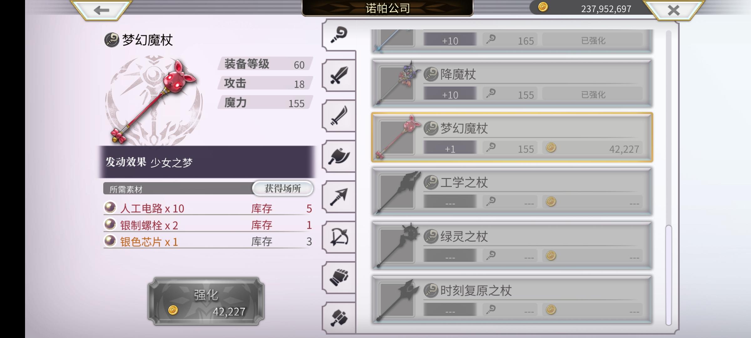Select the sword weapon category tab

pyautogui.click(x=339, y=75)
